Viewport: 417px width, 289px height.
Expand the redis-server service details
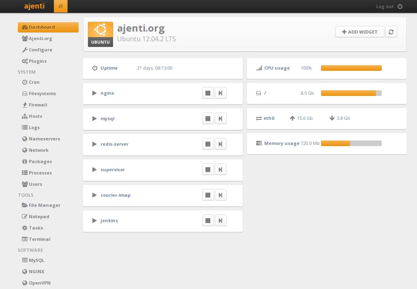point(94,144)
